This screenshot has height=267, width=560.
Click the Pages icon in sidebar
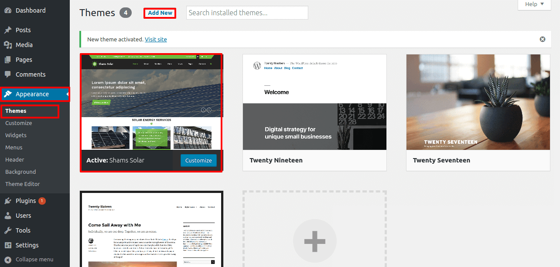[8, 60]
